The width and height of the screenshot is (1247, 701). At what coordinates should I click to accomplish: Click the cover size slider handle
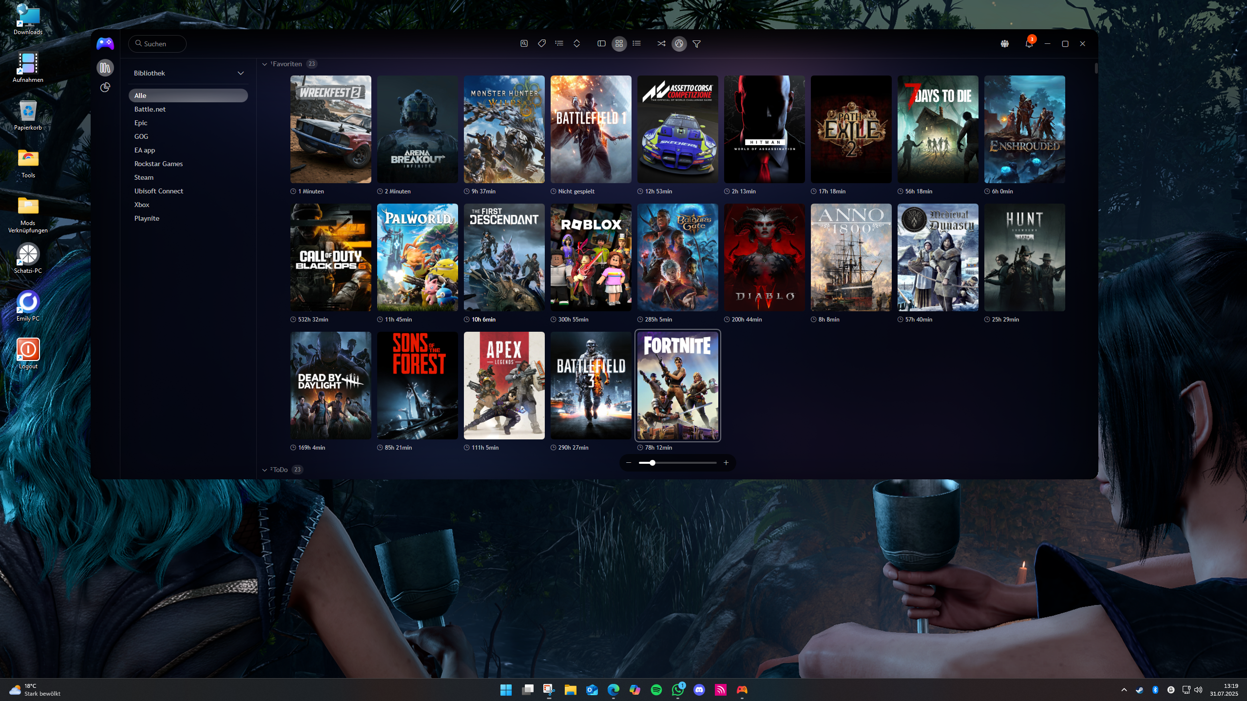[652, 463]
